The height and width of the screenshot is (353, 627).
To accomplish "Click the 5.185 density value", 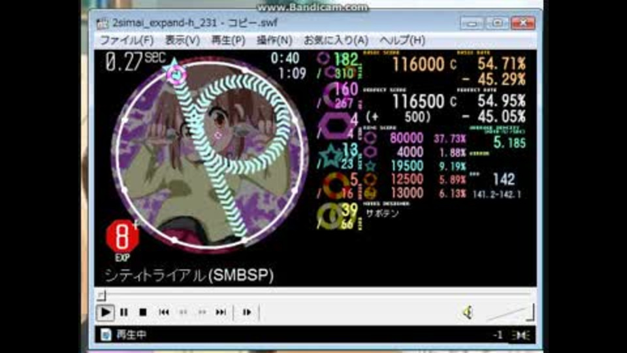I will [x=509, y=143].
